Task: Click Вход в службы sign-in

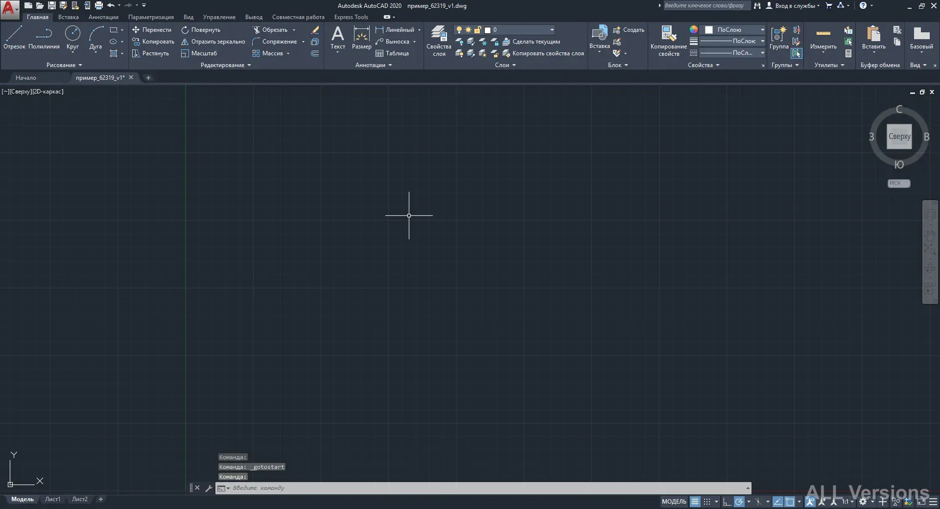Action: click(x=793, y=6)
